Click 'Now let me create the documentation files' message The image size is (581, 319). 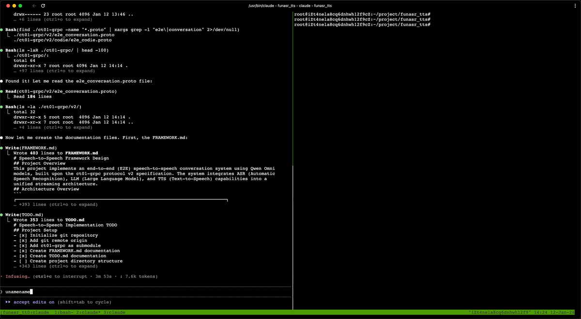pos(96,138)
